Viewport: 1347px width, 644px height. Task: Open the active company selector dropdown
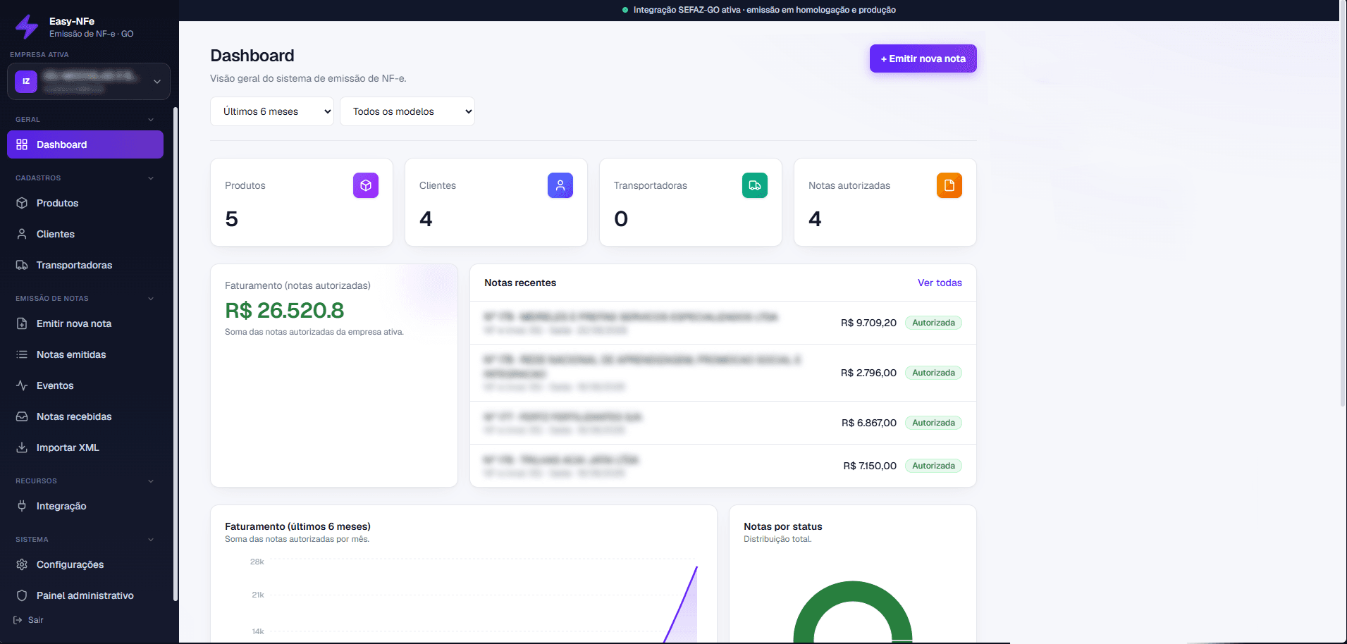(89, 81)
